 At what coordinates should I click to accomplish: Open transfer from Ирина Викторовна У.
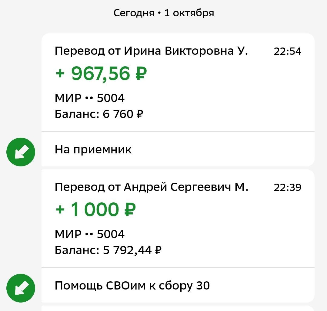(151, 51)
